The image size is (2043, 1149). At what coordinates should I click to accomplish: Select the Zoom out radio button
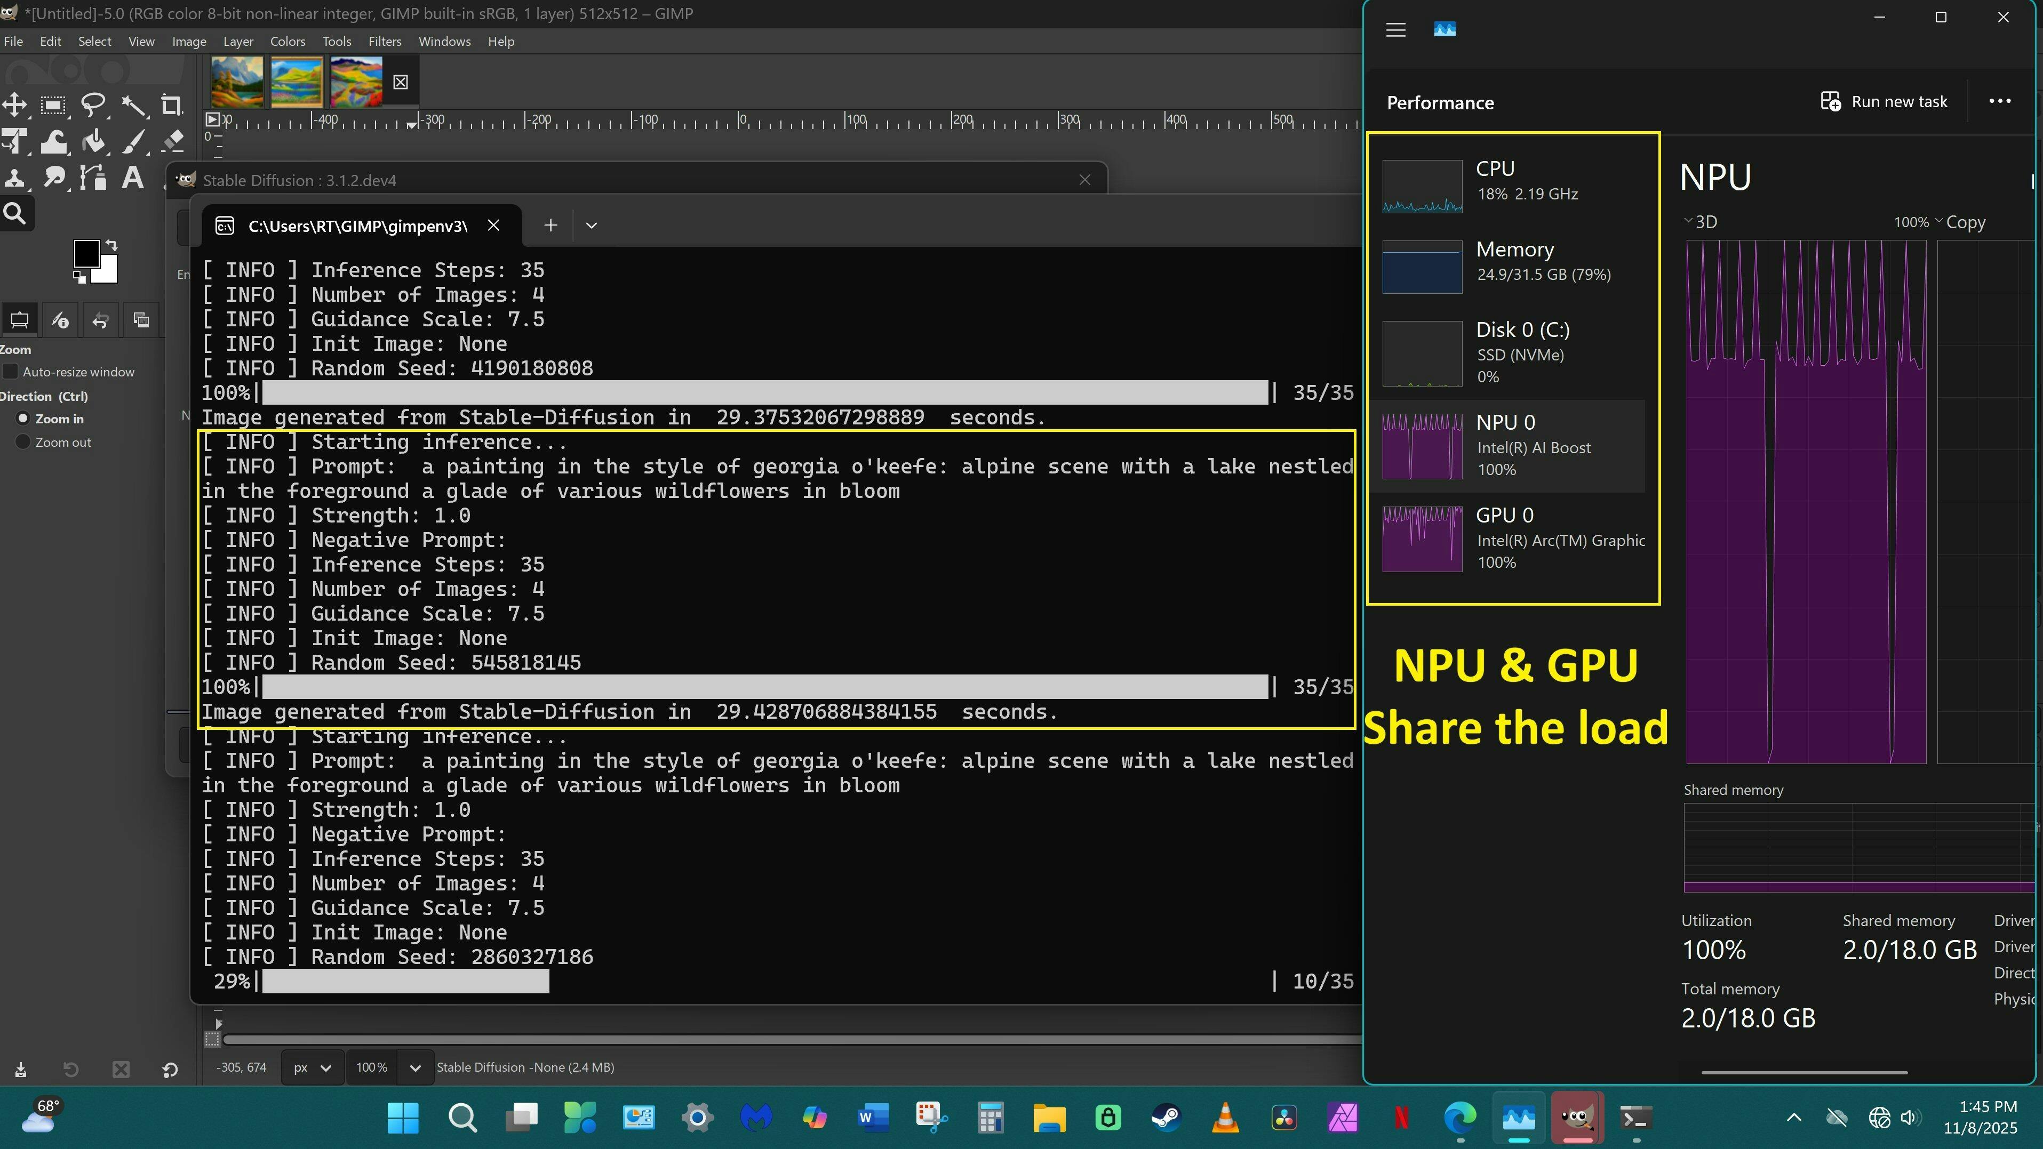tap(23, 443)
